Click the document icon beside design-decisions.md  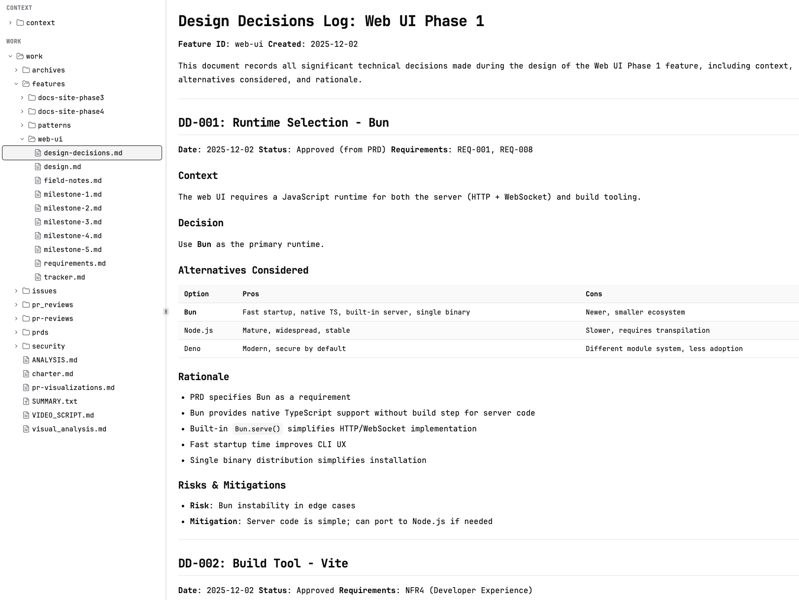tap(38, 153)
